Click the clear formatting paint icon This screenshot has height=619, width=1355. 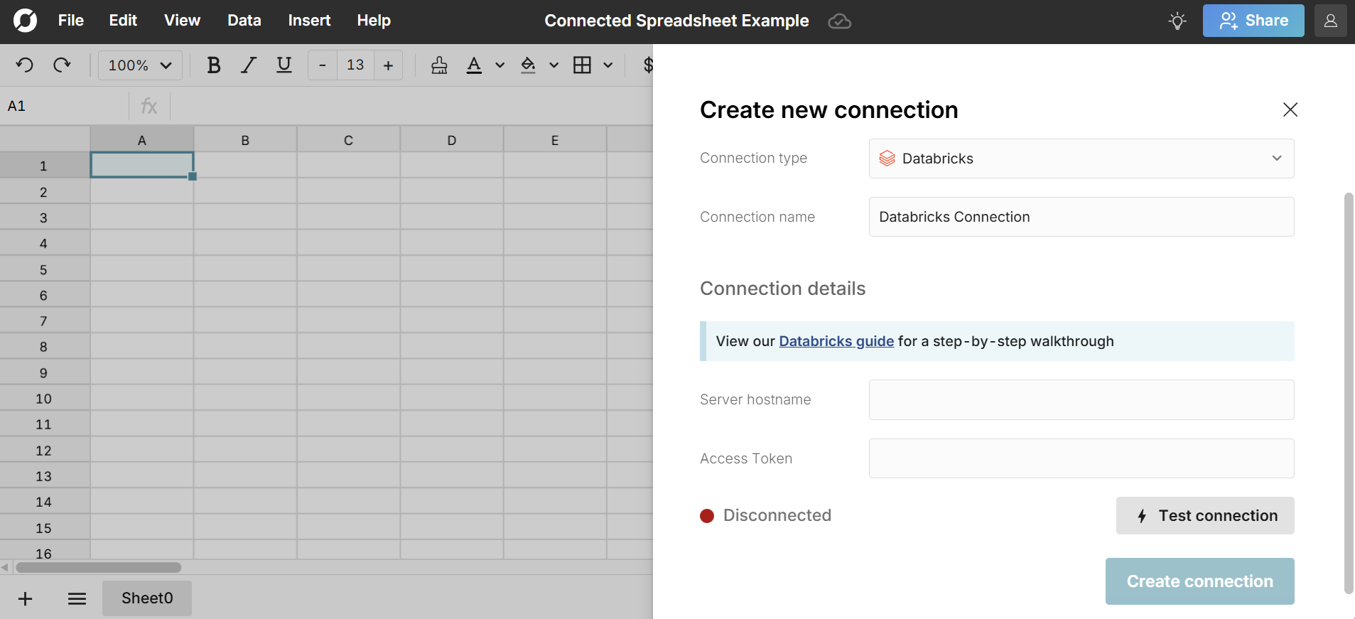coord(439,65)
